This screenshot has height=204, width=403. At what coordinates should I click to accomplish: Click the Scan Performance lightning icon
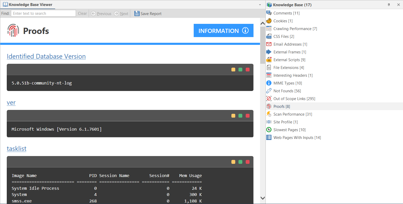tap(269, 114)
